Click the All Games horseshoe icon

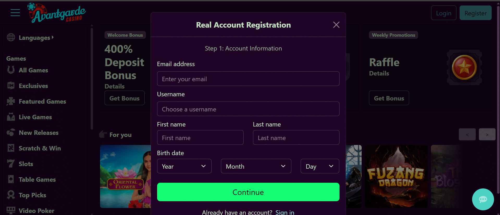(11, 70)
